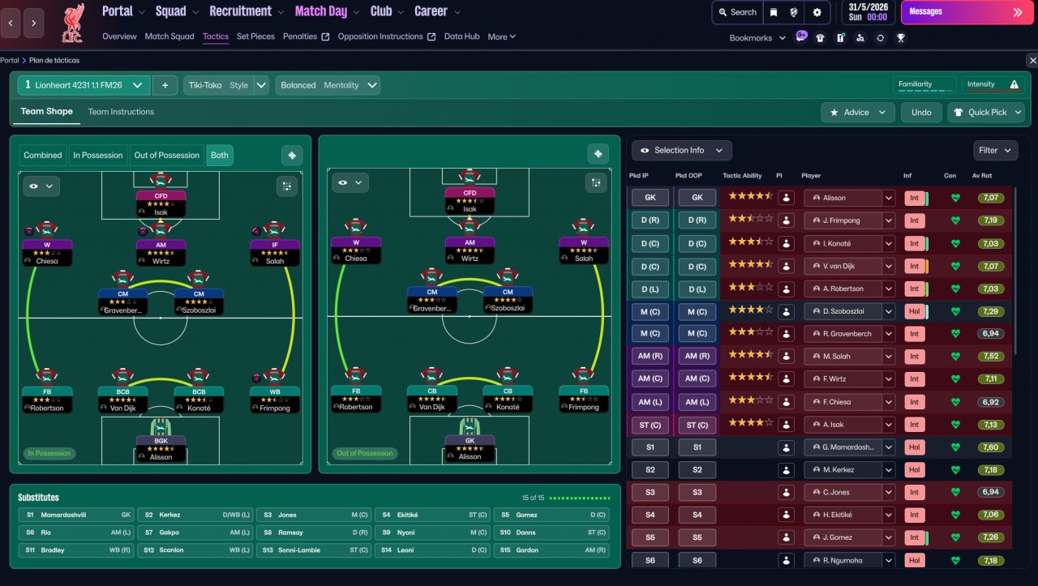Click the diamond icon on out-of-possession pitch panel

598,154
